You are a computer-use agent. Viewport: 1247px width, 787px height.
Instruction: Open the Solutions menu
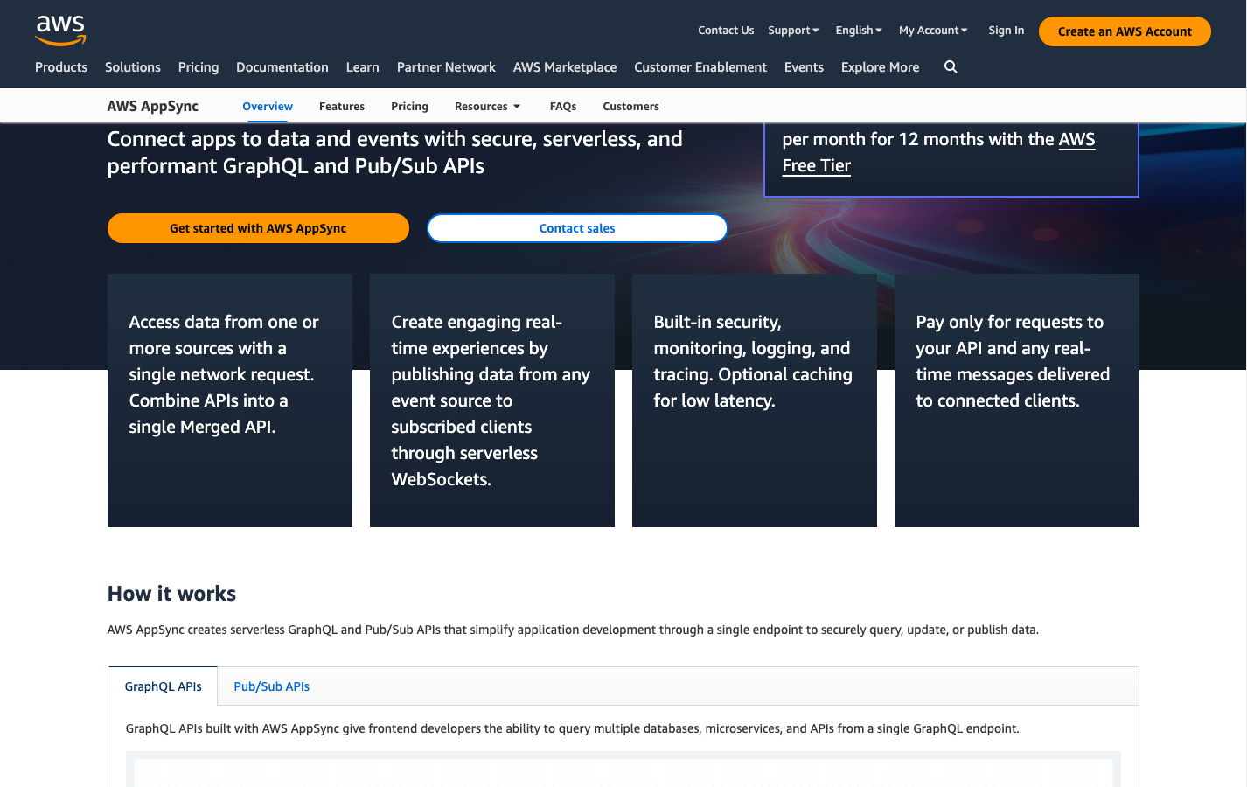point(133,67)
